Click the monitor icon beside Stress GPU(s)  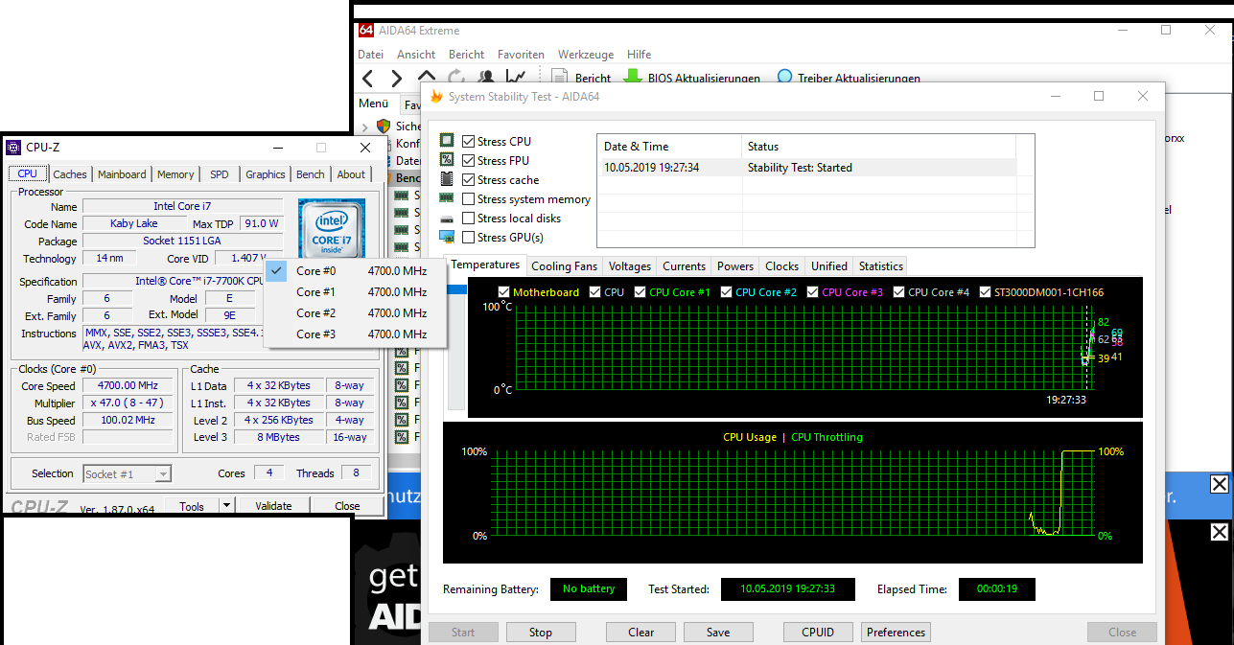point(447,237)
